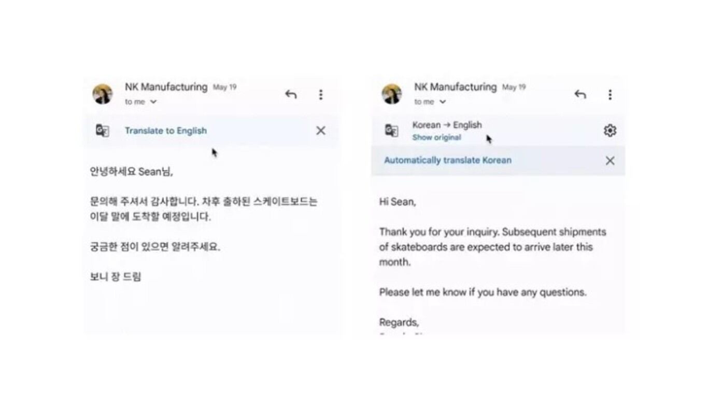The width and height of the screenshot is (708, 396).
Task: Click NK Manufacturing sender name in Korean email
Action: tap(166, 87)
